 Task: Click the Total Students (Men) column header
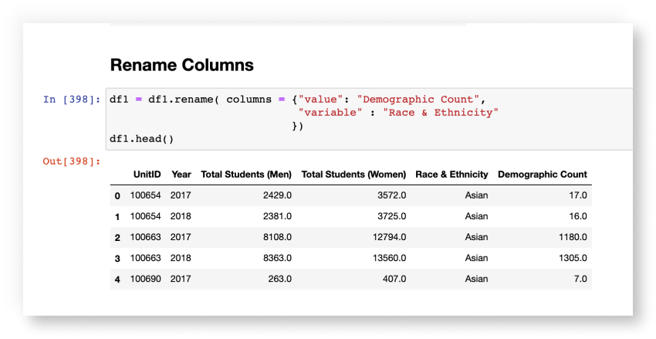(245, 175)
